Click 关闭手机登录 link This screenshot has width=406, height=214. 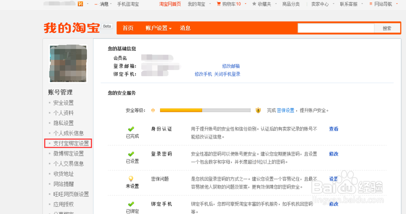point(227,74)
